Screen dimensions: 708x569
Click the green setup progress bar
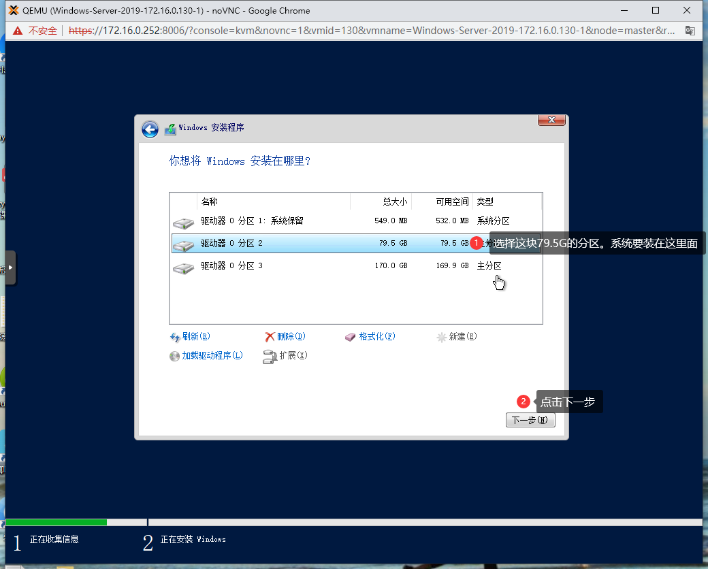point(57,523)
